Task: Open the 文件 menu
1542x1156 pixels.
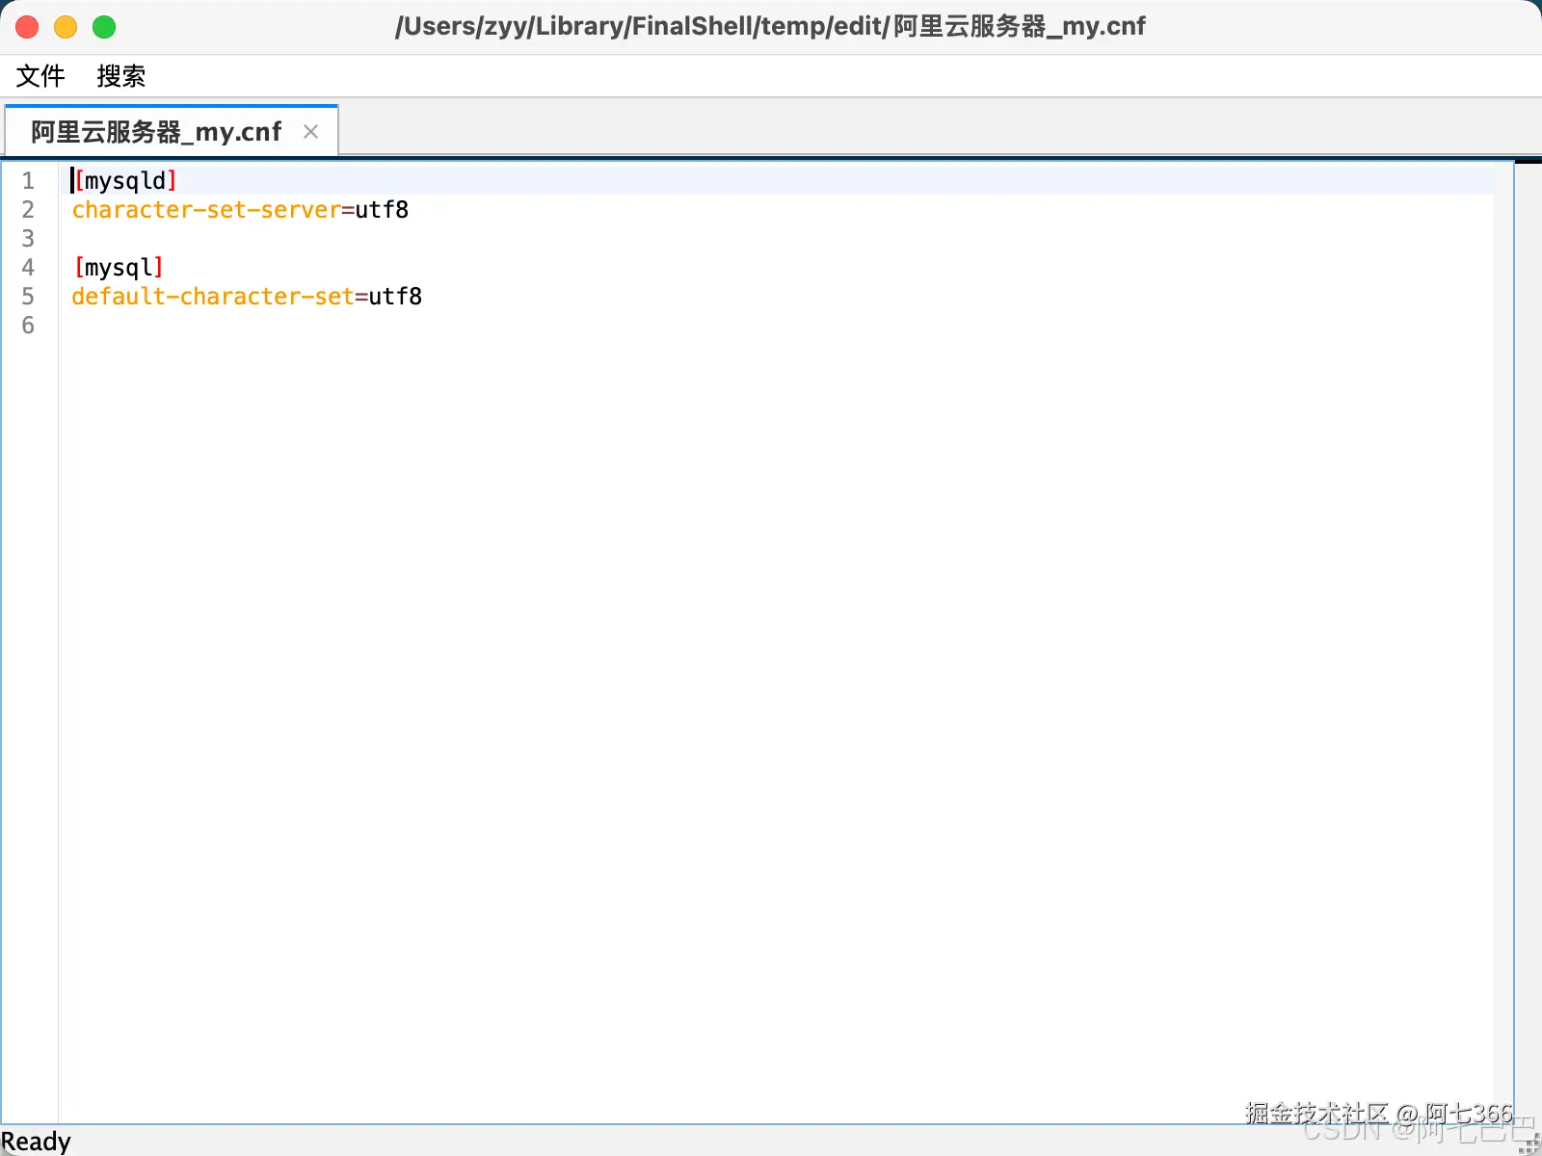Action: (x=40, y=76)
